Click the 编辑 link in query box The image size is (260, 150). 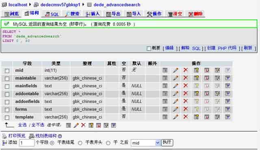click(x=169, y=48)
